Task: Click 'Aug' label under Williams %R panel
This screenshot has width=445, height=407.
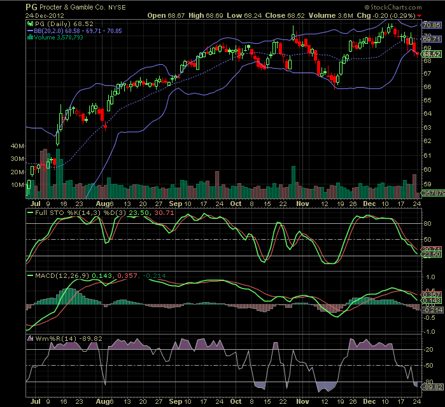Action: coord(102,401)
